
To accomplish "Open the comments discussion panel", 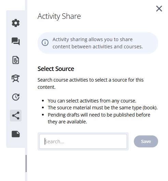I will (16, 41).
